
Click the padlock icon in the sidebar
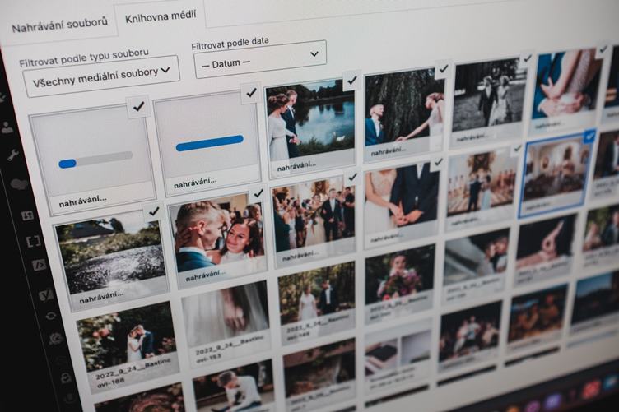coord(66,377)
